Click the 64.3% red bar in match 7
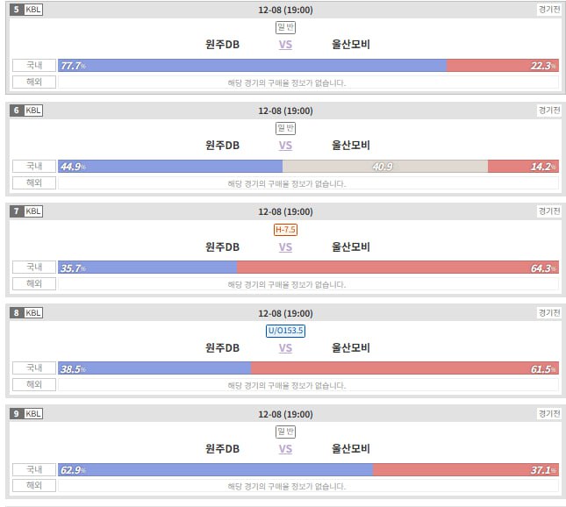Screen dimensions: 566x507 [398, 268]
